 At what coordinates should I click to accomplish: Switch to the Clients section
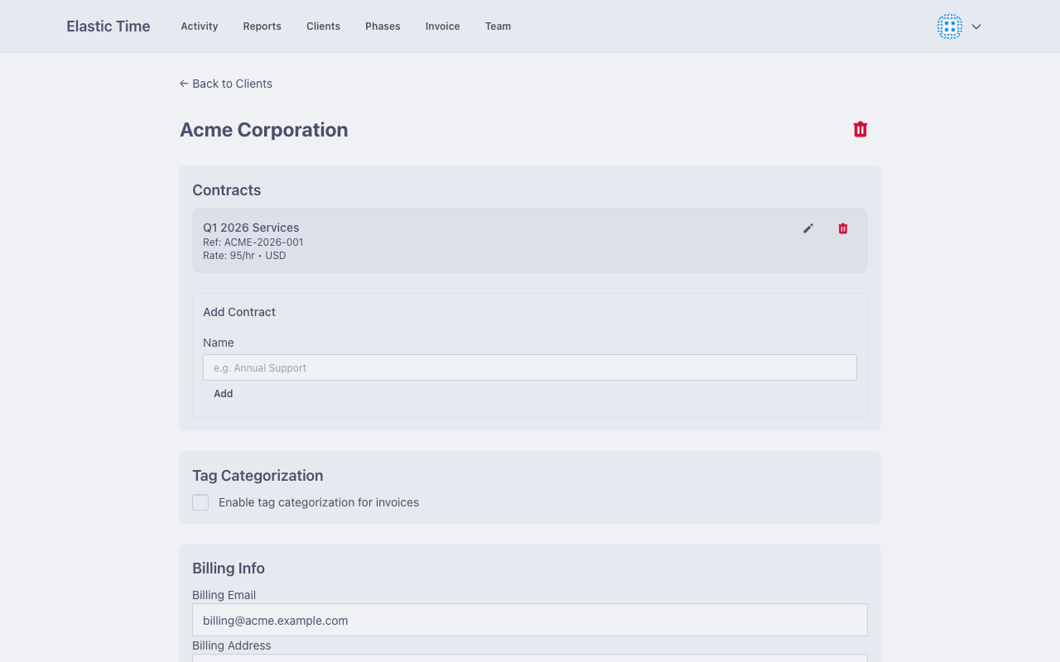[x=323, y=26]
